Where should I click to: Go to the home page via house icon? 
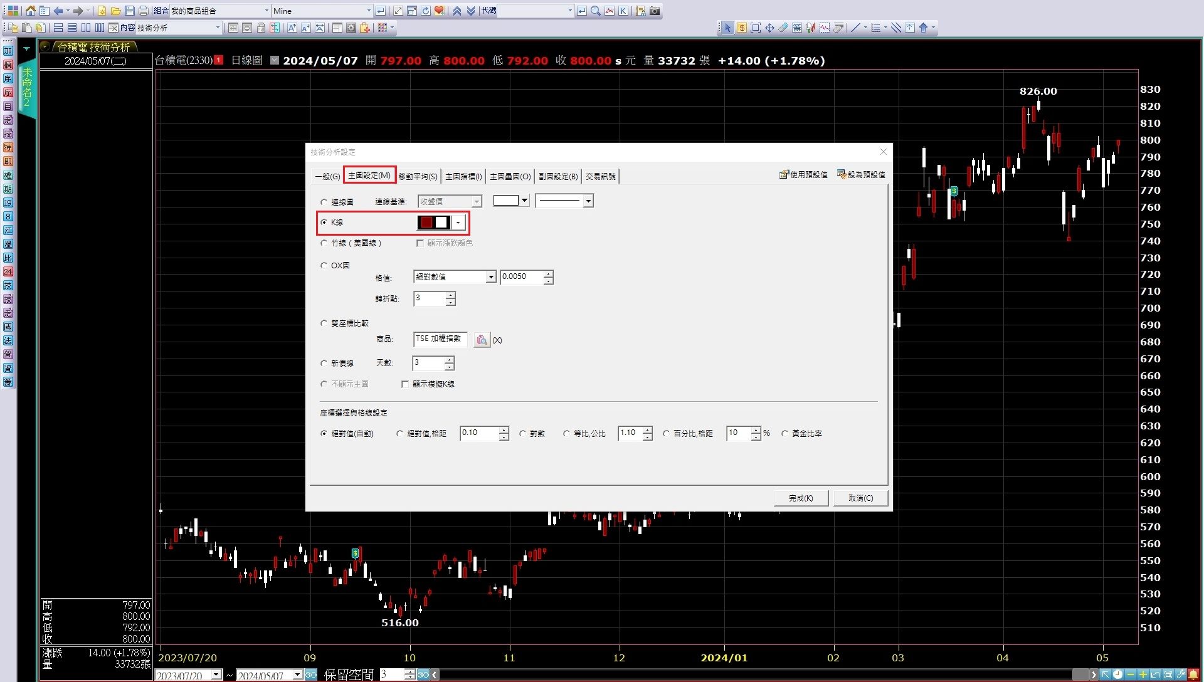(30, 11)
